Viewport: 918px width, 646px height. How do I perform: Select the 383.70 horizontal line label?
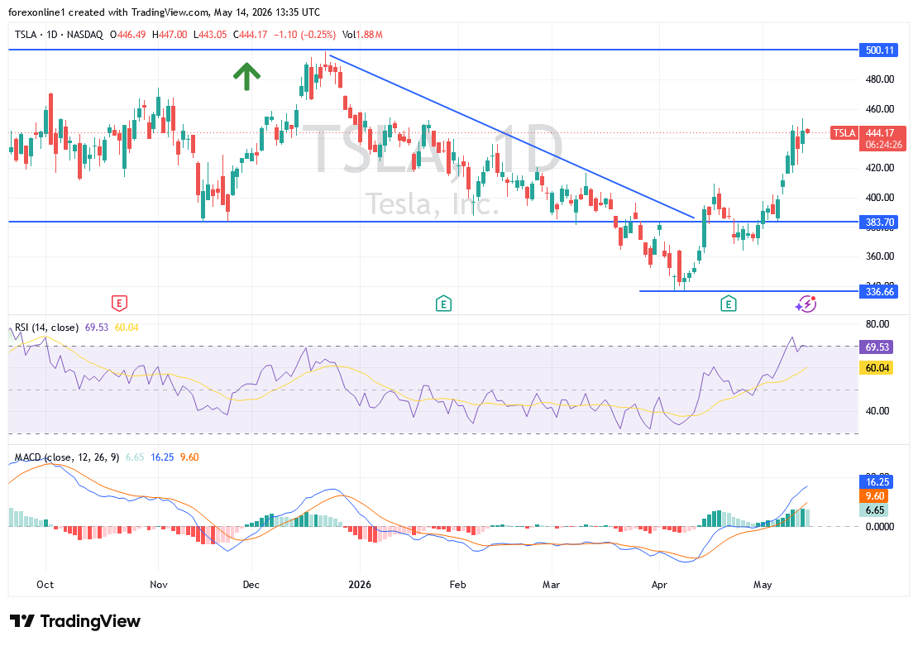880,222
